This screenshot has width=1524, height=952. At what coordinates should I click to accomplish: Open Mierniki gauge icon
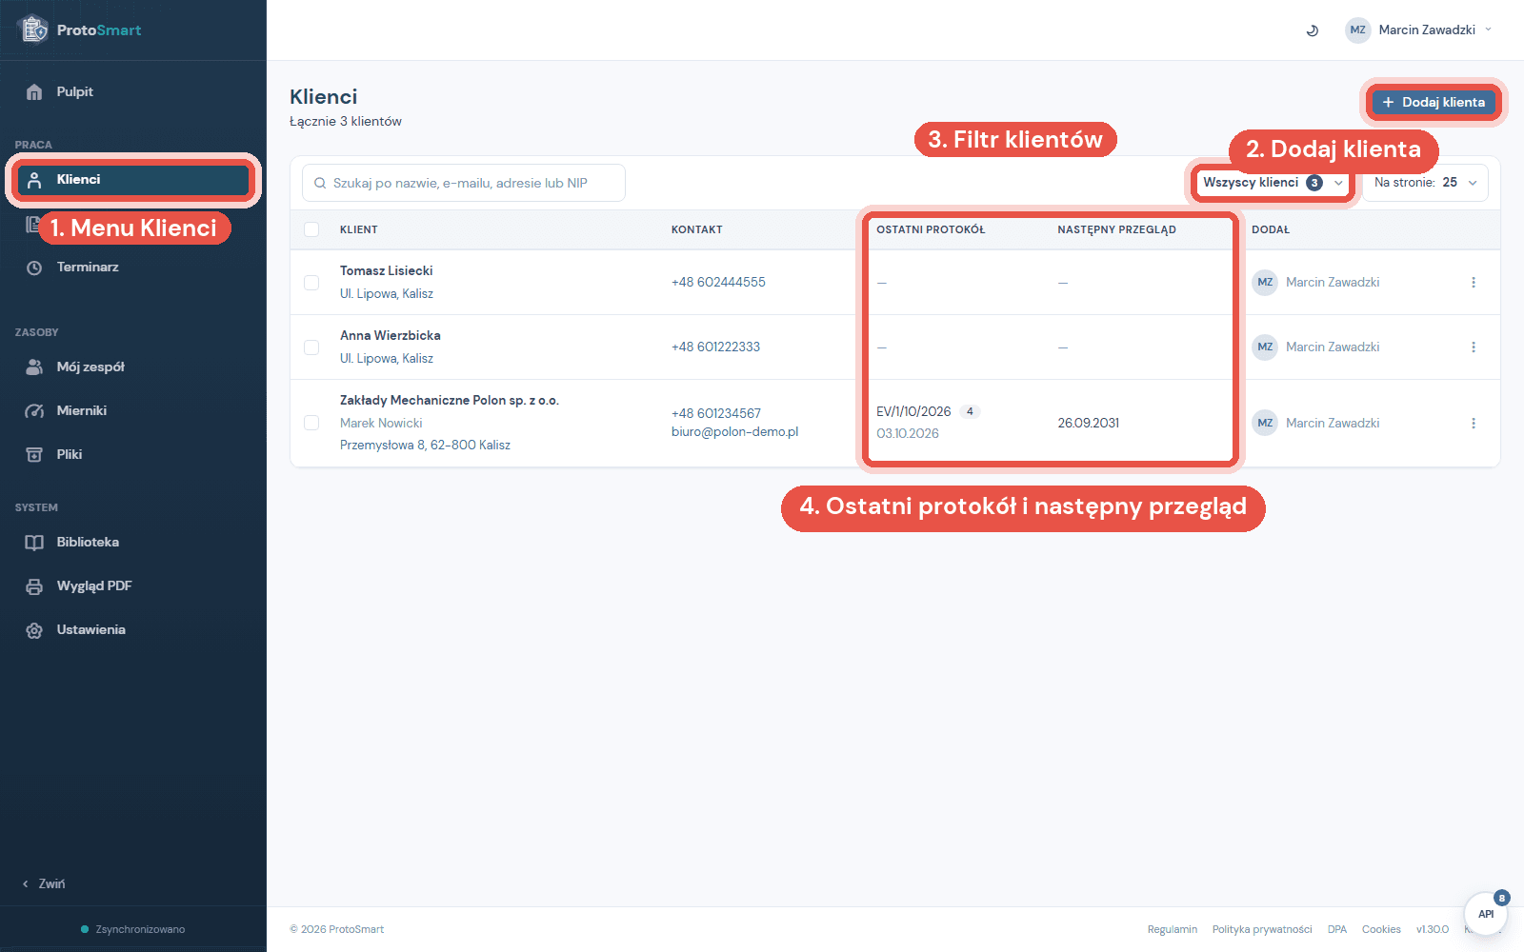point(34,411)
